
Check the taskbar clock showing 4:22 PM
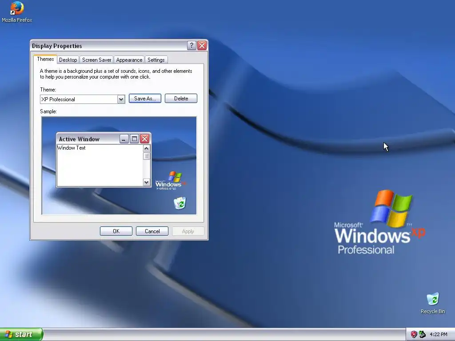(439, 334)
